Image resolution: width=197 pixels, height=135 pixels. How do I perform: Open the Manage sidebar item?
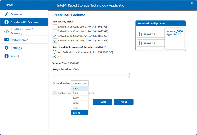tap(24, 14)
